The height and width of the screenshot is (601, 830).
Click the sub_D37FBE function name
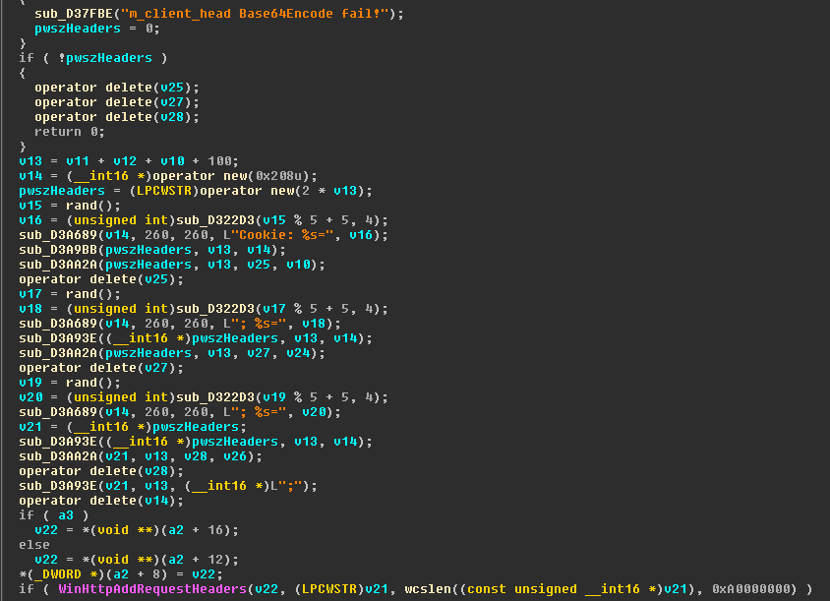[67, 13]
